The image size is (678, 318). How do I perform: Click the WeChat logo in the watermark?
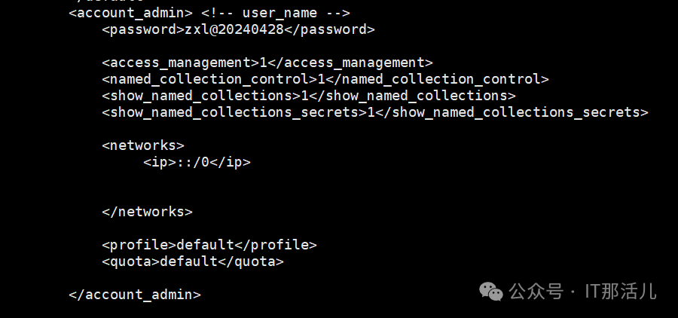(x=492, y=290)
